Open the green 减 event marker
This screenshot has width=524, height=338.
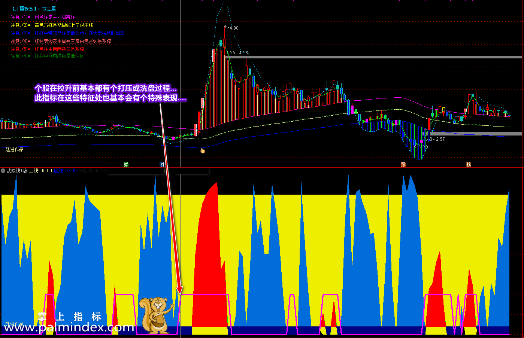pos(126,164)
